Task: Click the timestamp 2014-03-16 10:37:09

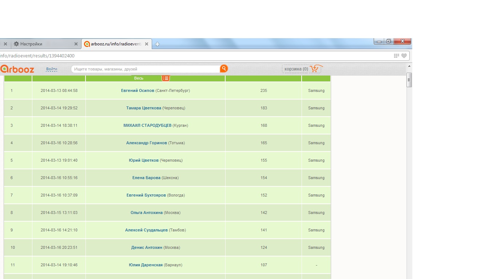Action: tap(59, 195)
